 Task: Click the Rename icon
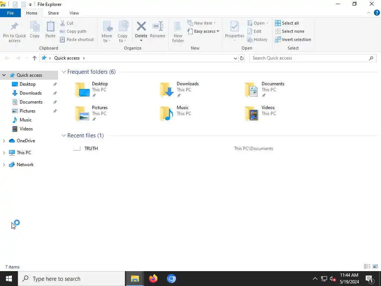[158, 26]
